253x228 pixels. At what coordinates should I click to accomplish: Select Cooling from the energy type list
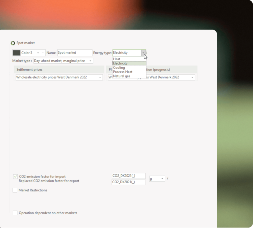pos(119,68)
